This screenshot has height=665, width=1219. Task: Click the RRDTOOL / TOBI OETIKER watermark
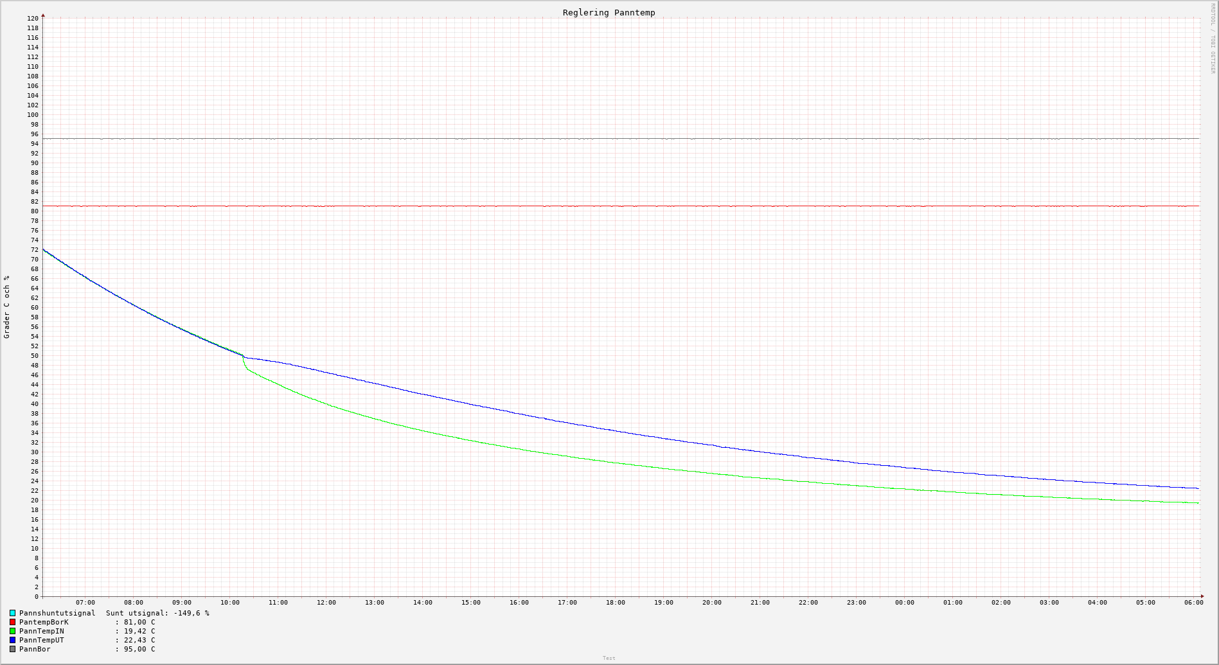tap(1213, 39)
